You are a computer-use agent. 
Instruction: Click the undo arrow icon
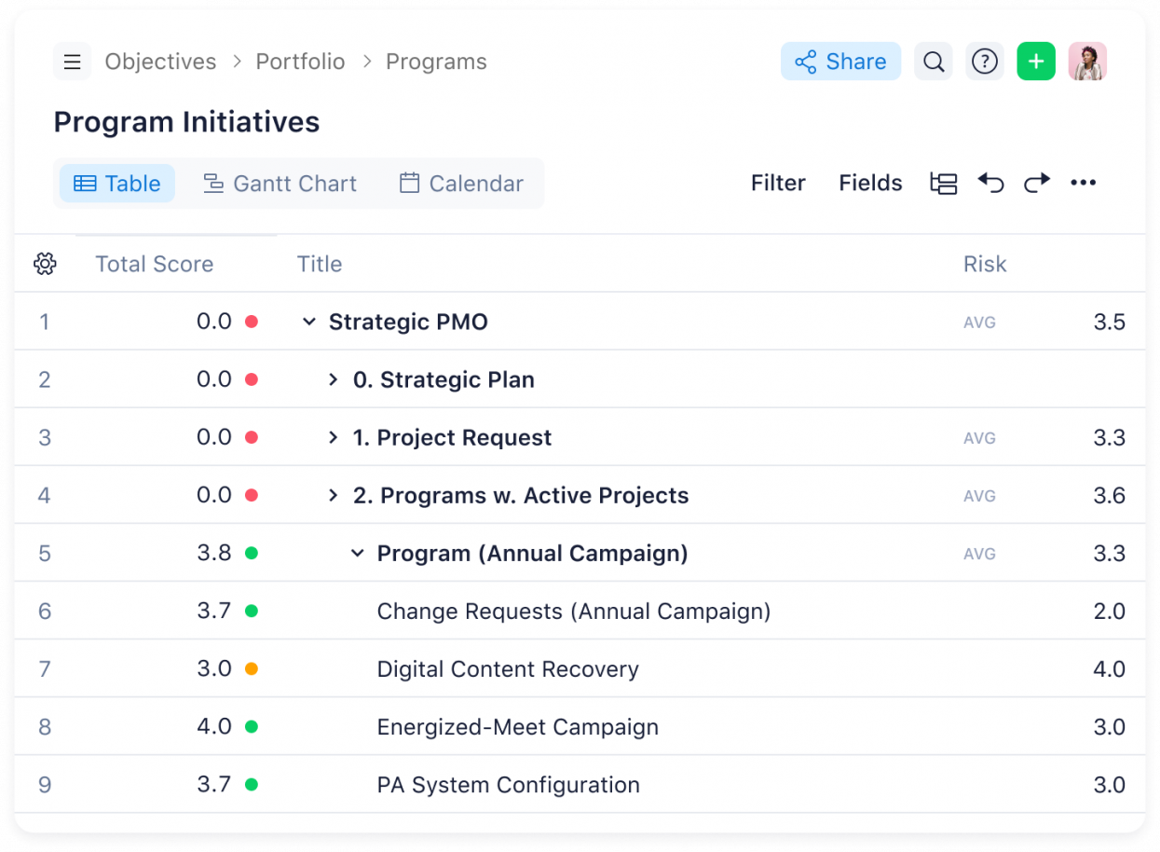pyautogui.click(x=990, y=183)
